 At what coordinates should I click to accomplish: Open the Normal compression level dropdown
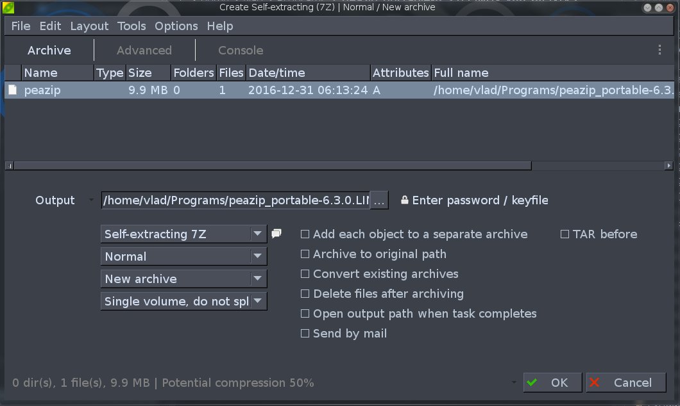coord(258,256)
